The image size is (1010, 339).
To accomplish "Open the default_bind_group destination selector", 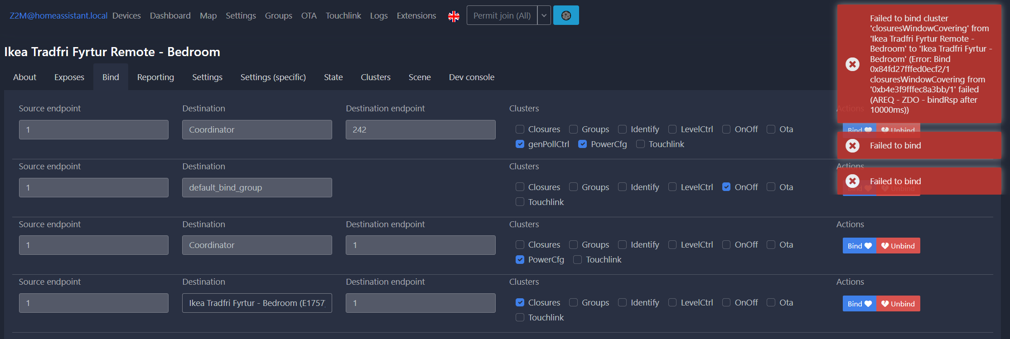I will point(257,187).
